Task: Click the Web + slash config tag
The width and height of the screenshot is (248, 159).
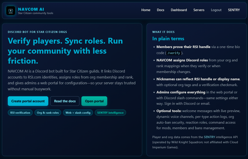Action: point(78,113)
